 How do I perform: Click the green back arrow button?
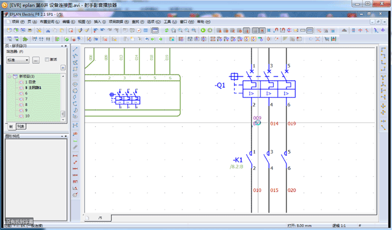(203, 31)
